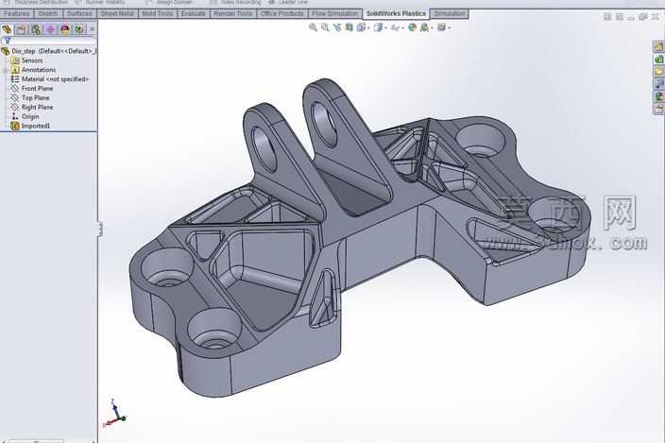This screenshot has width=665, height=443.
Task: Open the ConfigurationManager tab icon
Action: coord(36,29)
